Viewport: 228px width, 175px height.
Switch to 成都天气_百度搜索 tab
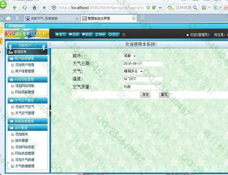pyautogui.click(x=52, y=19)
